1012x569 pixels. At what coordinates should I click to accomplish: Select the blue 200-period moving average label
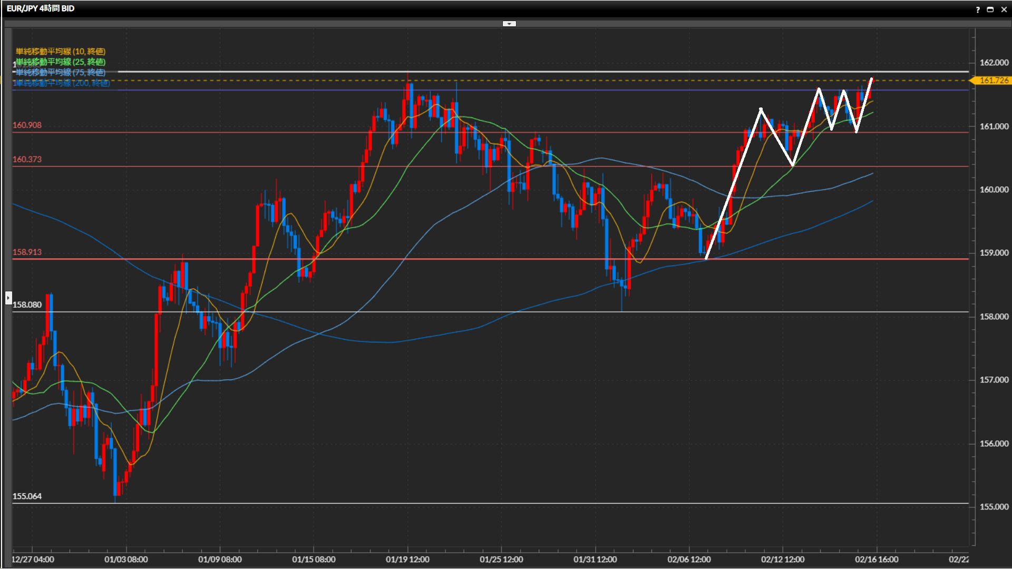pos(62,83)
